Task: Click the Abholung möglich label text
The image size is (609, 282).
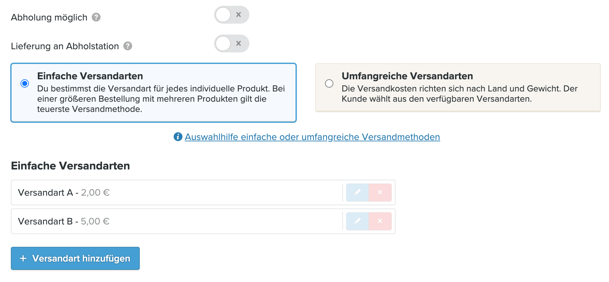Action: [x=49, y=17]
